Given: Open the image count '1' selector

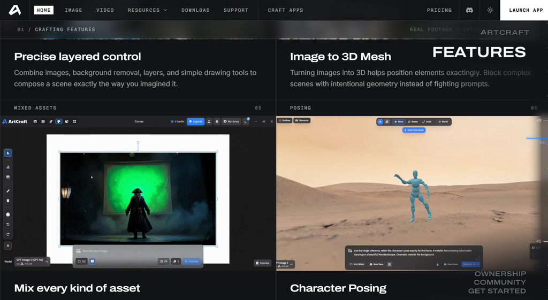Looking at the screenshot, I should click(176, 261).
